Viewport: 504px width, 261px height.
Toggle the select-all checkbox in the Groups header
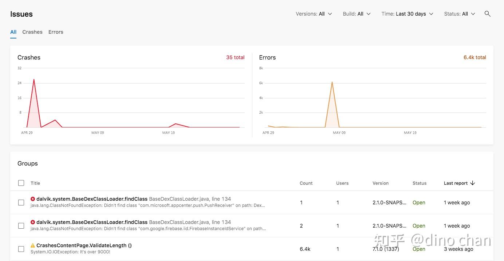tap(21, 183)
